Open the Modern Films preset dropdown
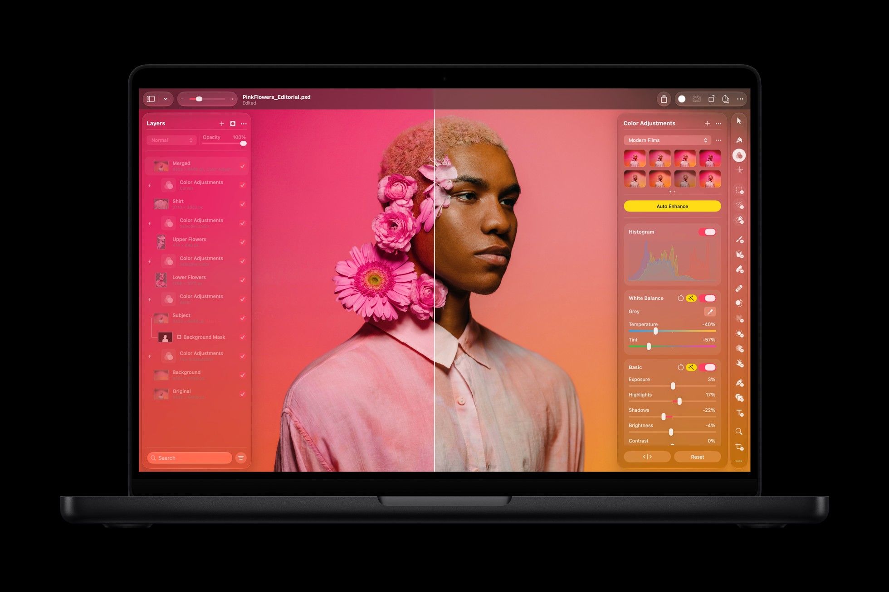889x592 pixels. click(x=667, y=140)
